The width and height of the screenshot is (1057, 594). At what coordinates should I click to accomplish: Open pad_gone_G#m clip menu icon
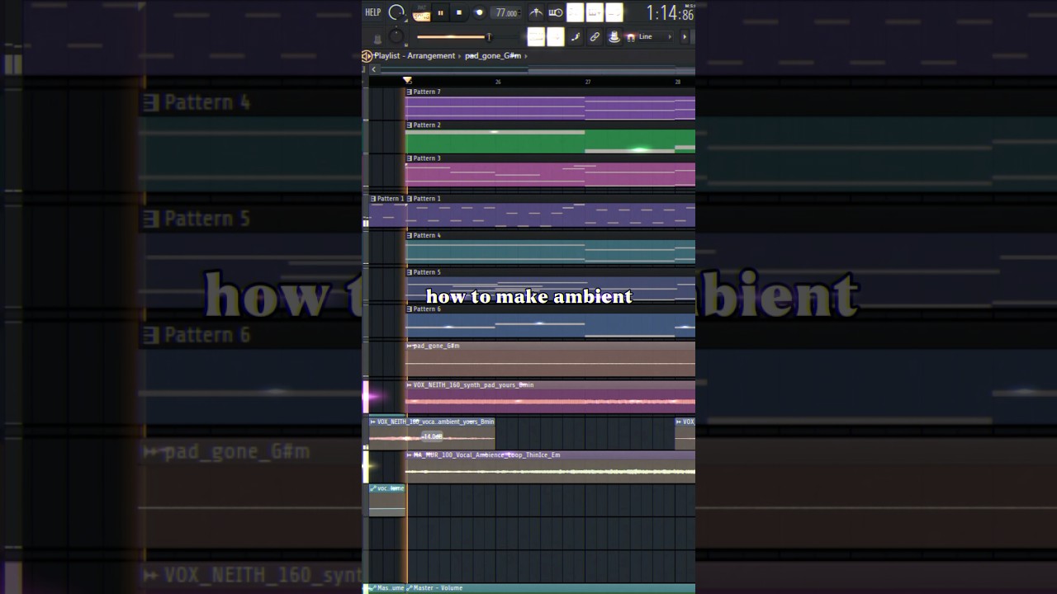tap(410, 346)
